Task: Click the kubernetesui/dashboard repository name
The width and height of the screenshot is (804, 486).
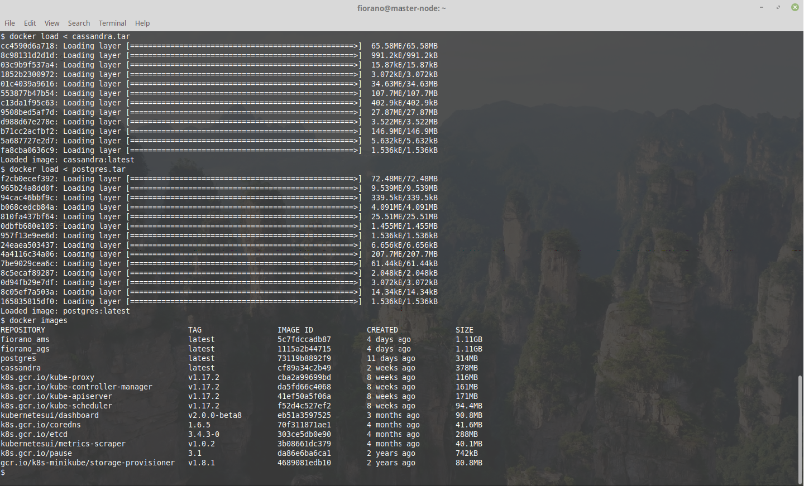Action: click(x=50, y=415)
